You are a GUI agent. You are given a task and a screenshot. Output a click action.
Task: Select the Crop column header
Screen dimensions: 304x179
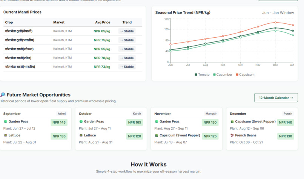click(9, 22)
